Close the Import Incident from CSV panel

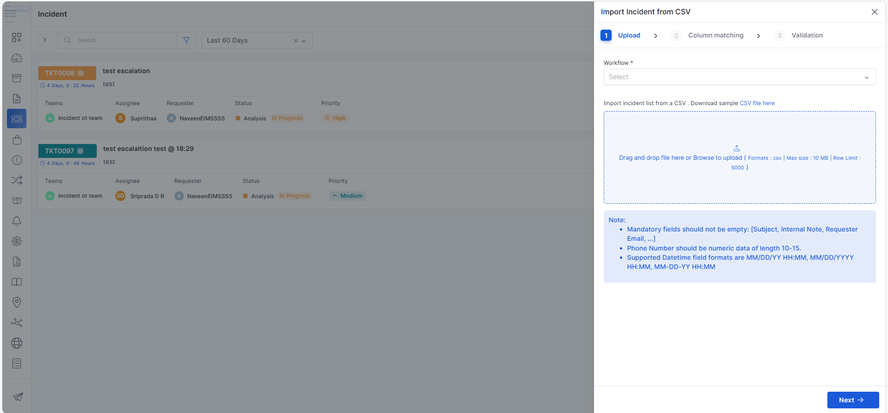[x=874, y=12]
